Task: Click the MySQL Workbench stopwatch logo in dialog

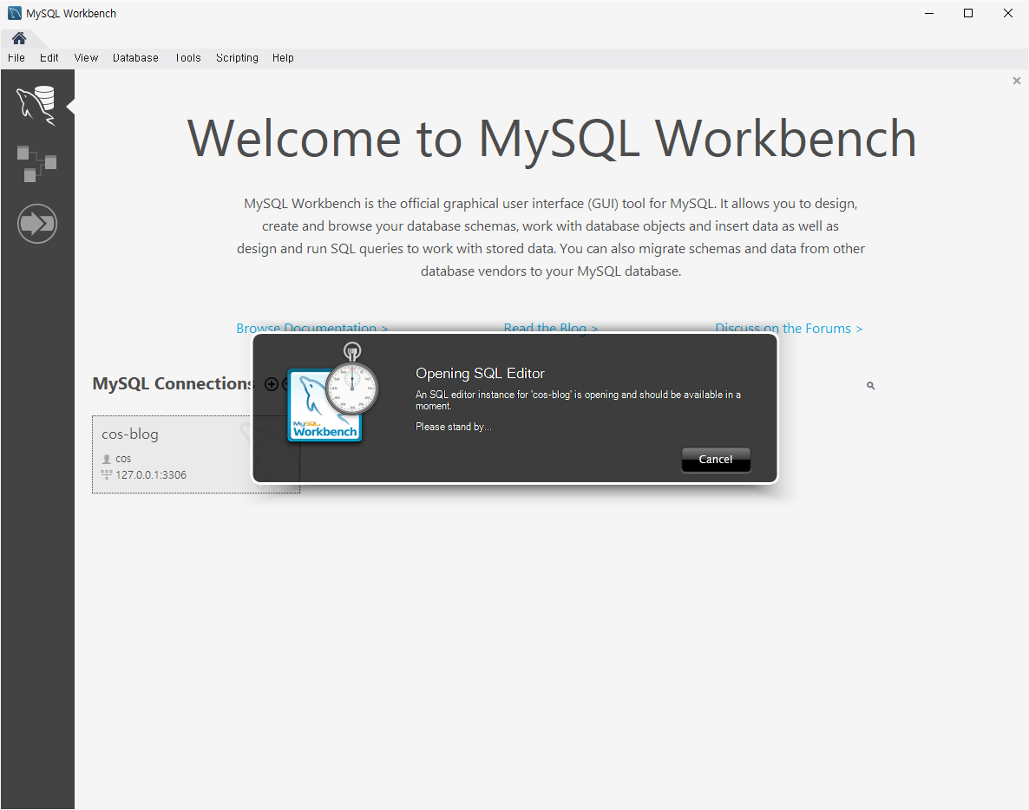Action: point(333,392)
